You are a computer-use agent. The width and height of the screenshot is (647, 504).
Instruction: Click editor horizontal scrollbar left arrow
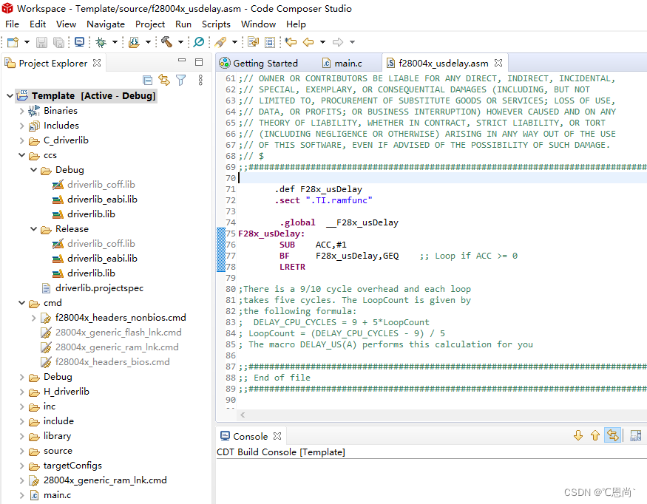tap(243, 415)
